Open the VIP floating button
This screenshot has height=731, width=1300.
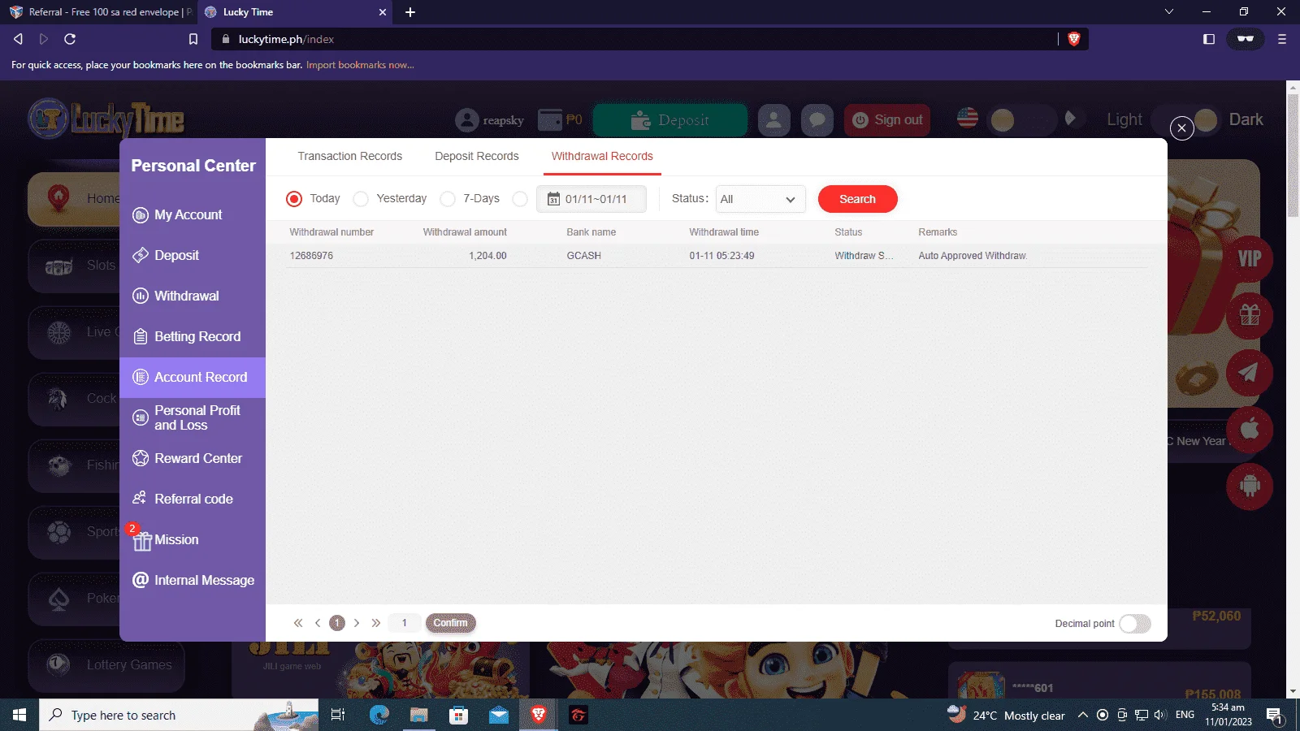[x=1250, y=258]
